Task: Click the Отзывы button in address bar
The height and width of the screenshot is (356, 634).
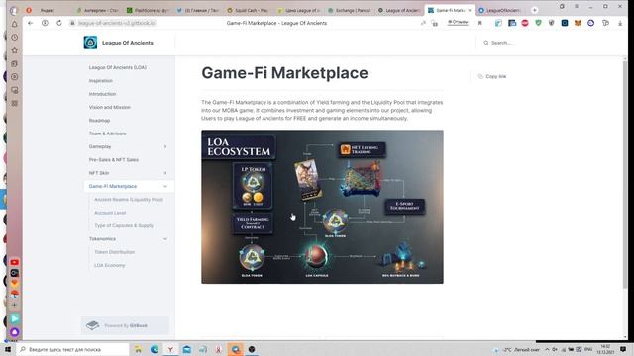Action: pos(458,22)
